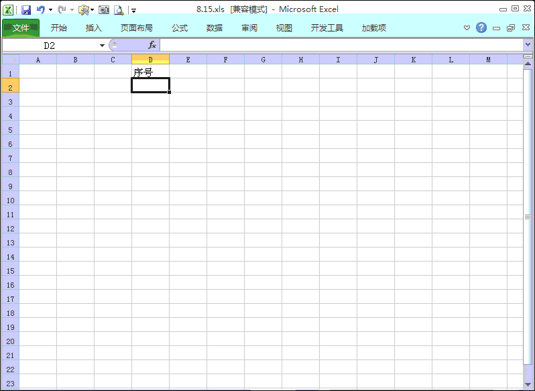Restore down the workbook window

click(x=511, y=28)
